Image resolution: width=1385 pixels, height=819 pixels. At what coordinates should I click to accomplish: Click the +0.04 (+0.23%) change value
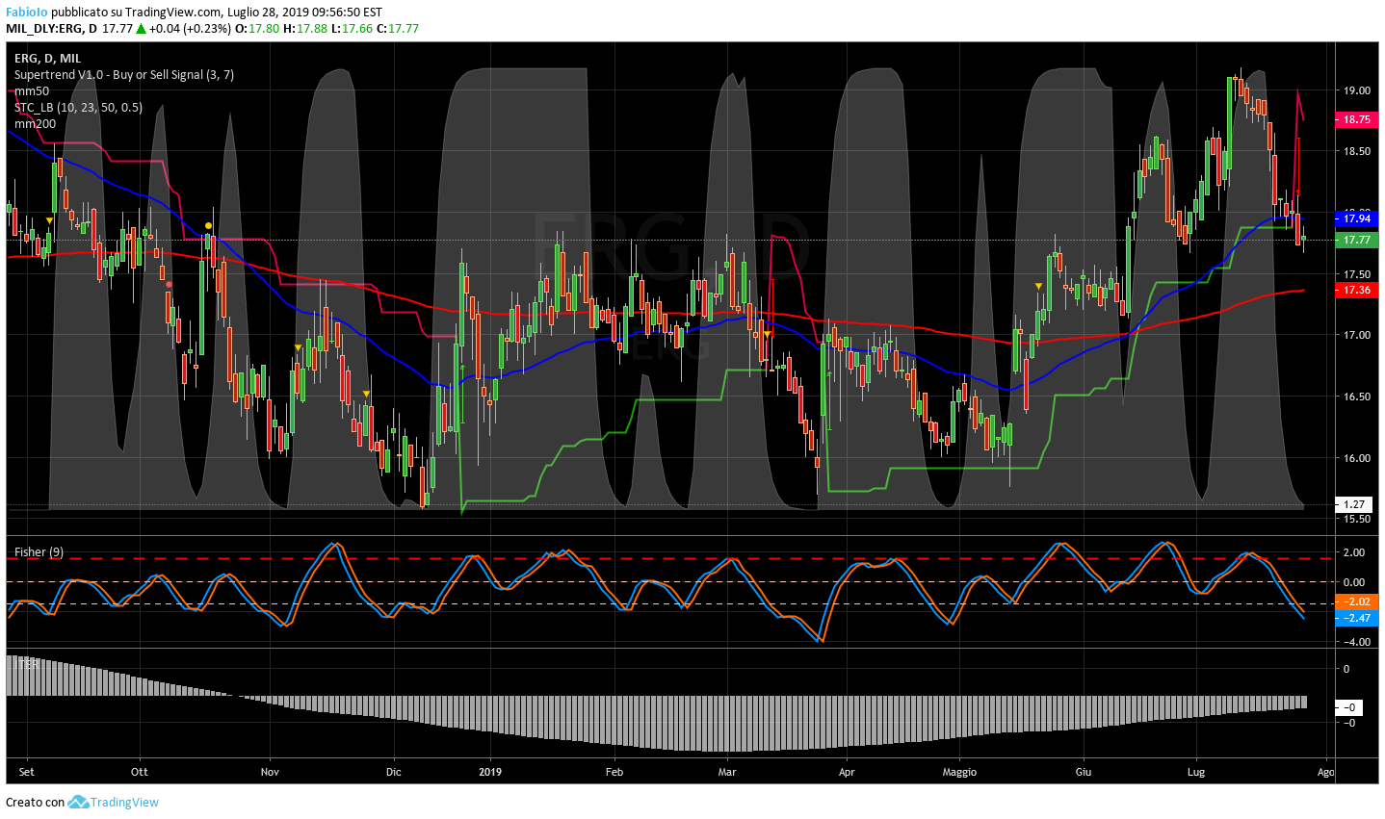(x=191, y=28)
